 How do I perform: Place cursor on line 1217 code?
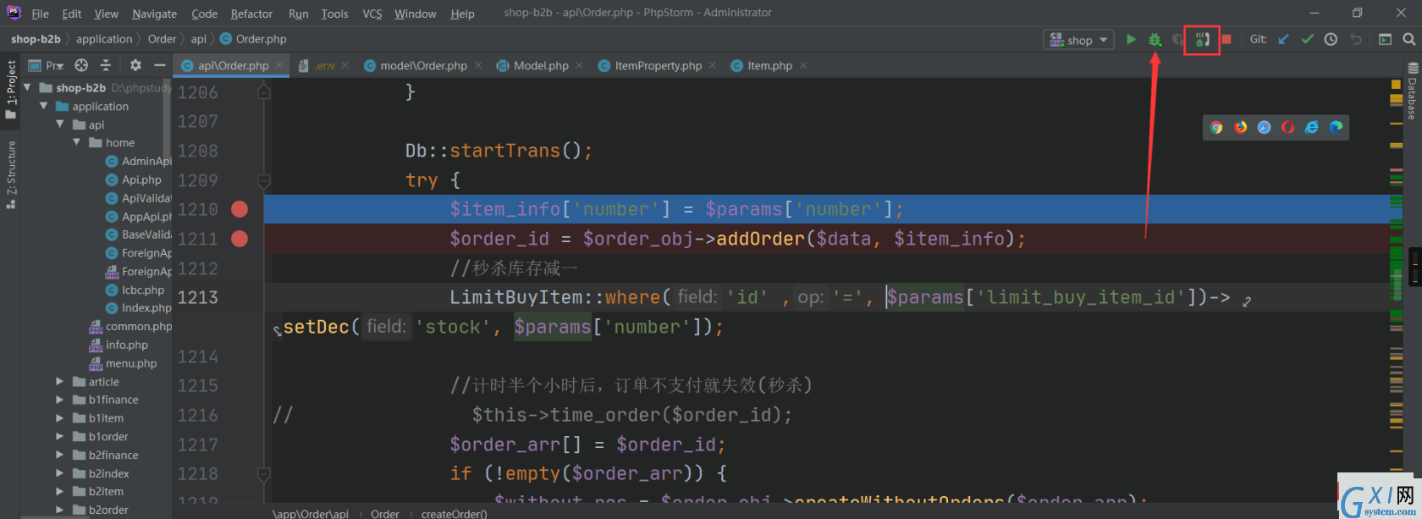pos(587,444)
